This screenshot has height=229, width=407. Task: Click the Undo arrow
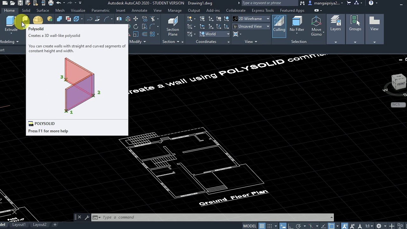point(59,3)
